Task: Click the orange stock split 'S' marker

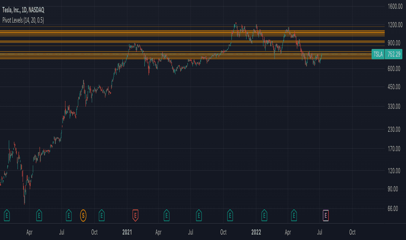Action: (83, 216)
